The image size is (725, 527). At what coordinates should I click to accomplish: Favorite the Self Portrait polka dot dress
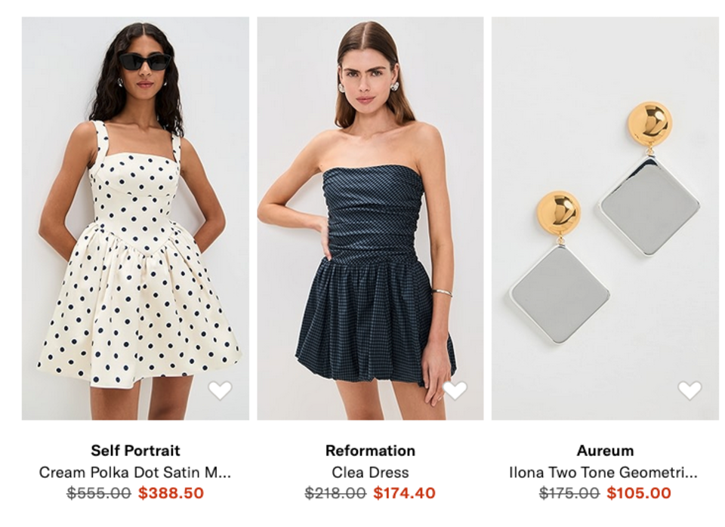[x=220, y=390]
